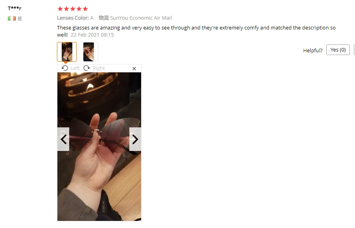Select the first review photo thumbnail

[x=67, y=52]
